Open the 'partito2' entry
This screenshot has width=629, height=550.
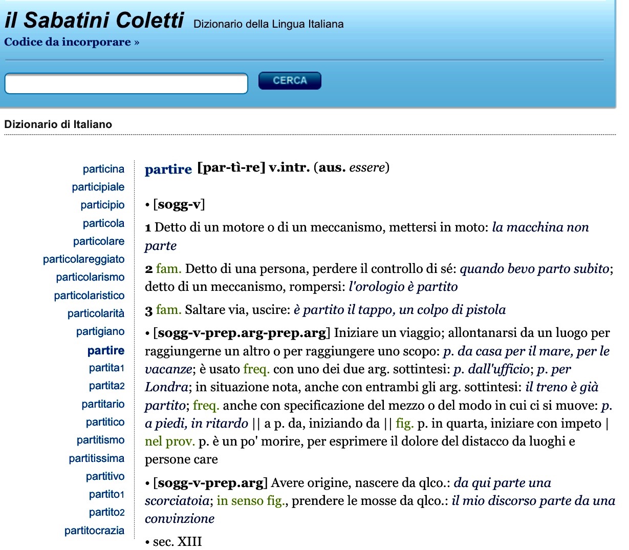click(x=106, y=512)
